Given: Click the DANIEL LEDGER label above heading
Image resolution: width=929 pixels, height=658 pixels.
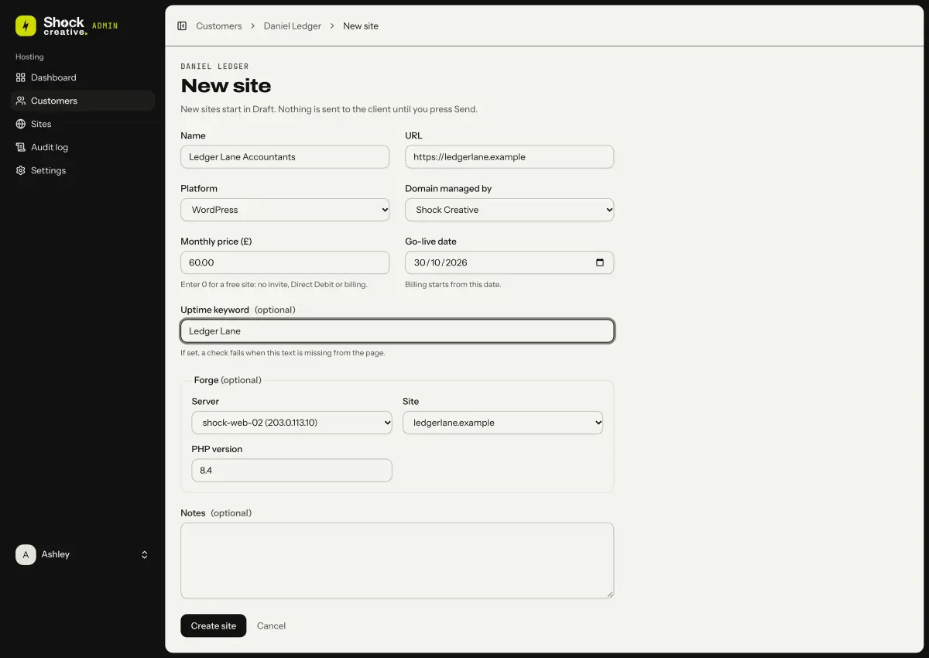Looking at the screenshot, I should pyautogui.click(x=214, y=67).
